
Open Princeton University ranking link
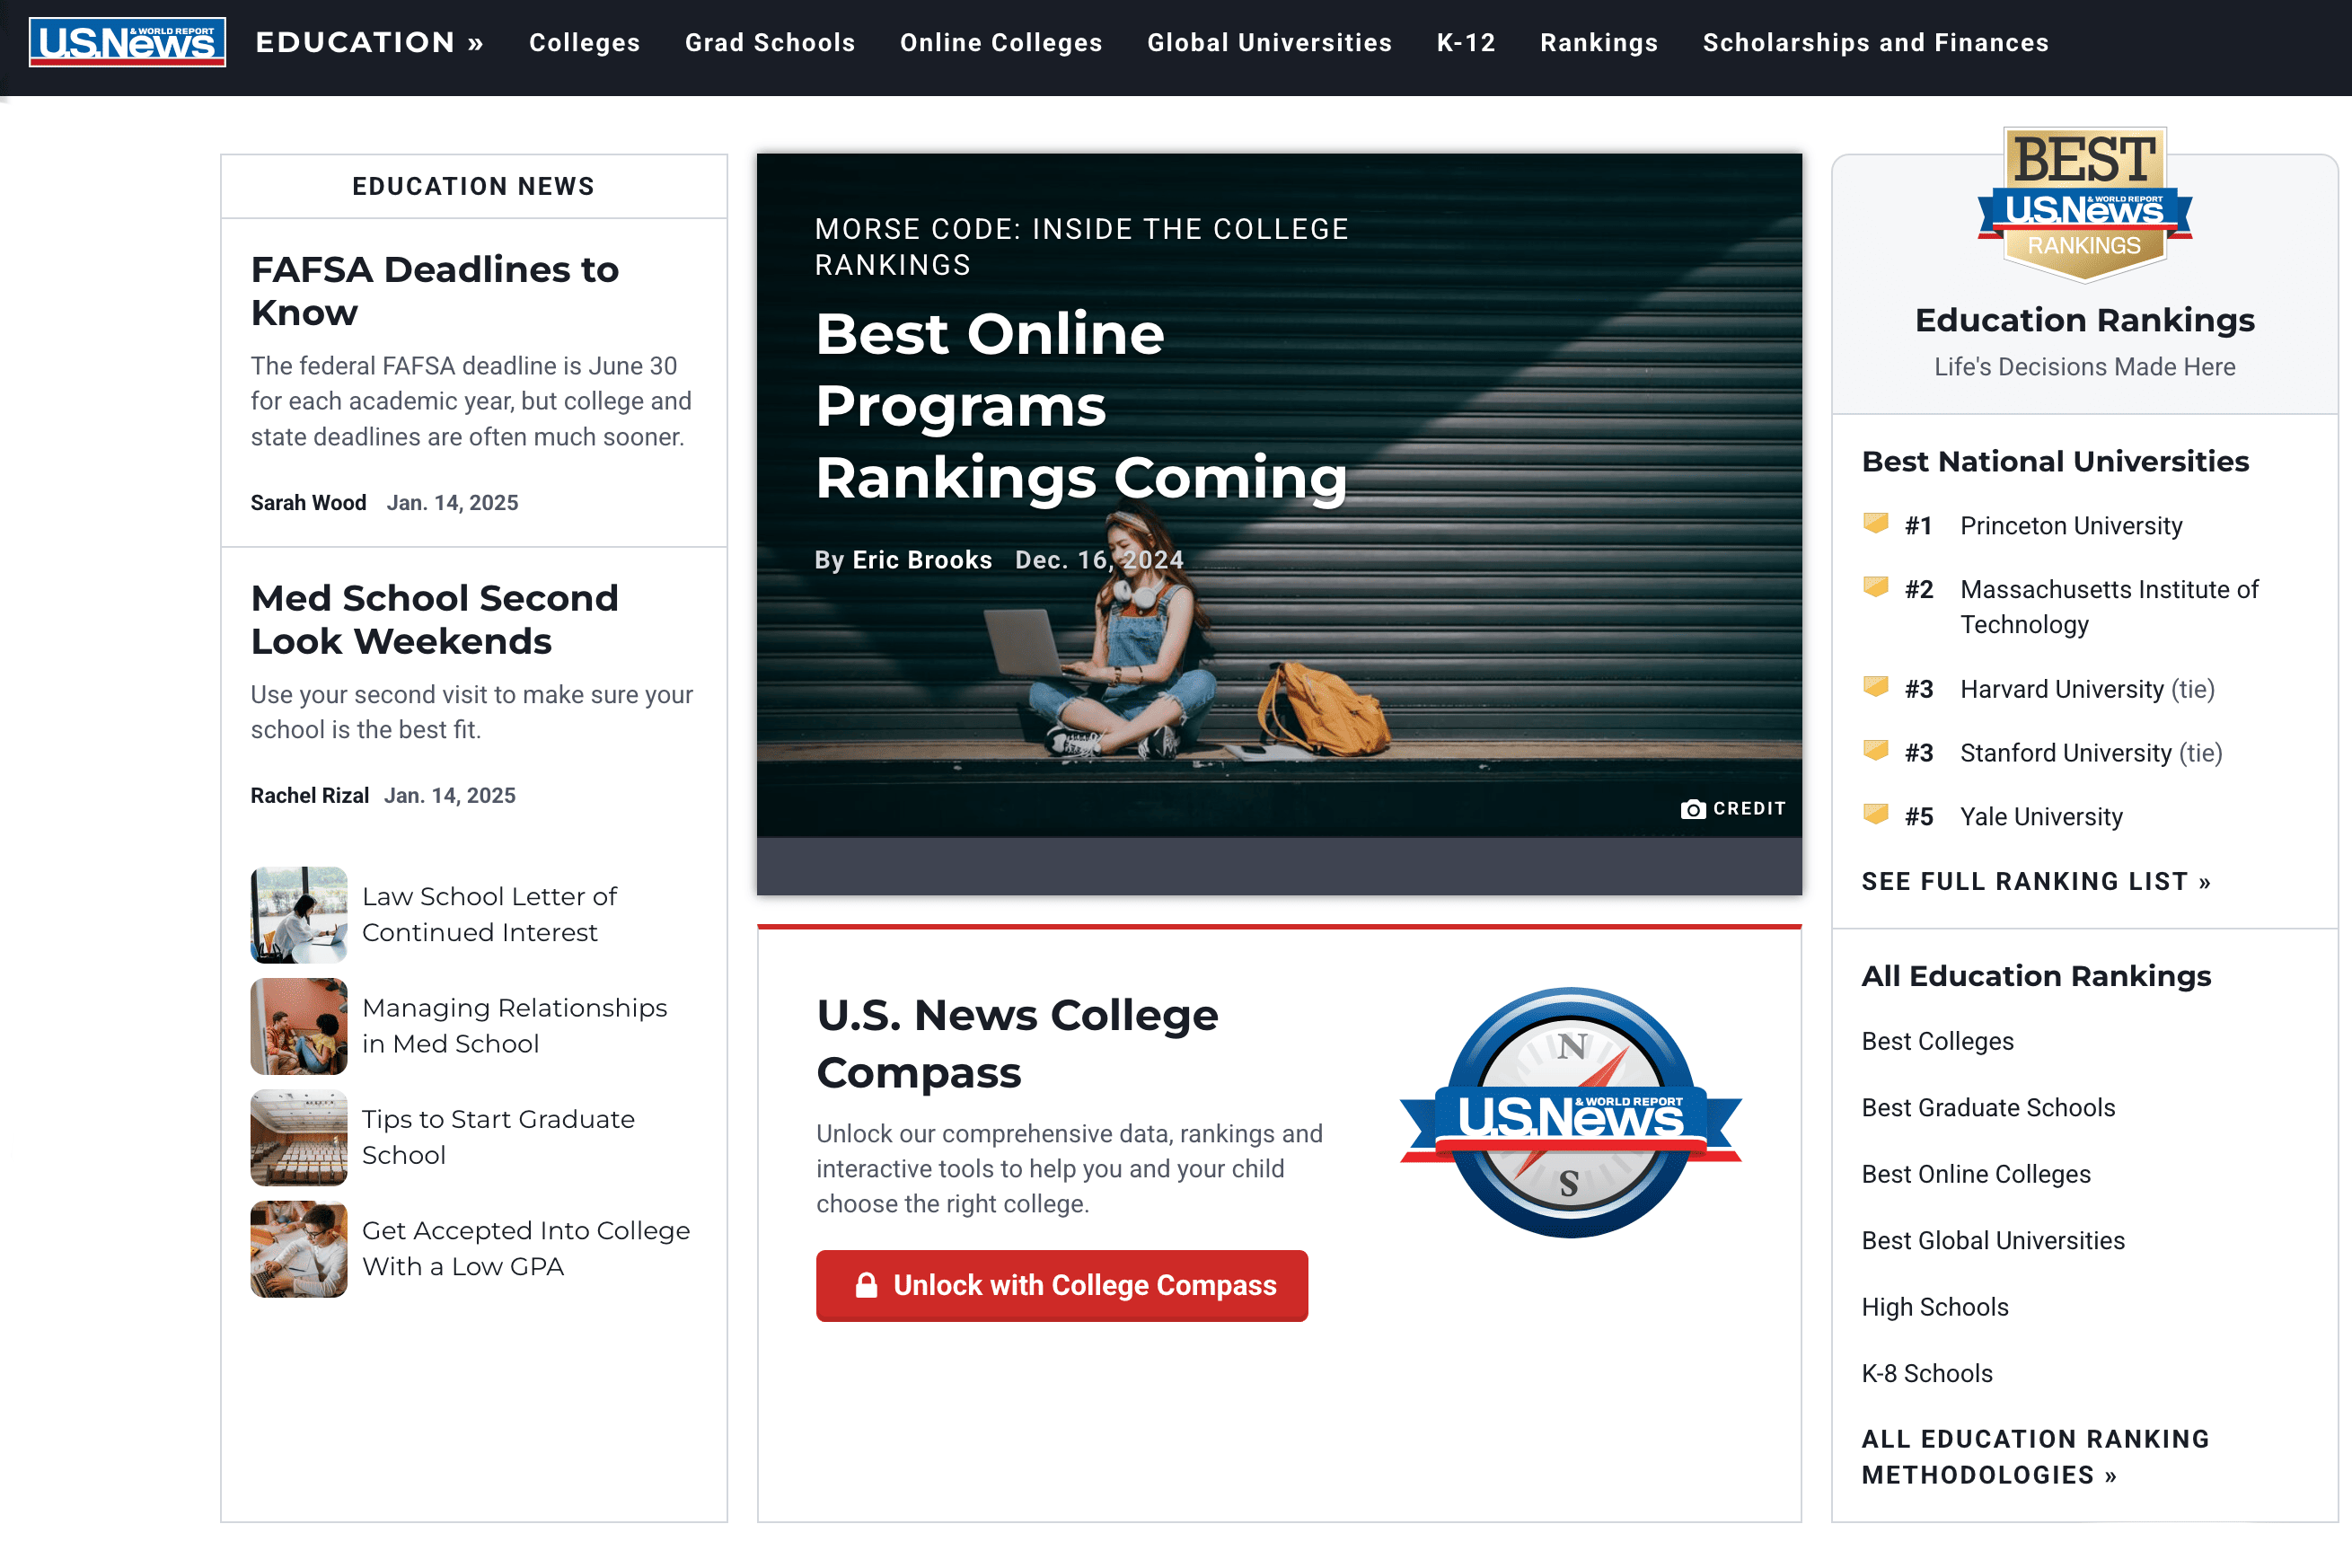[x=2071, y=526]
